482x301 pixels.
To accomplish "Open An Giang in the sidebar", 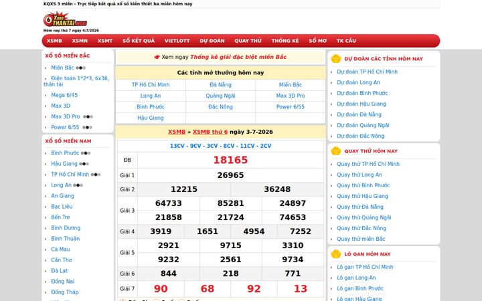I will [62, 195].
